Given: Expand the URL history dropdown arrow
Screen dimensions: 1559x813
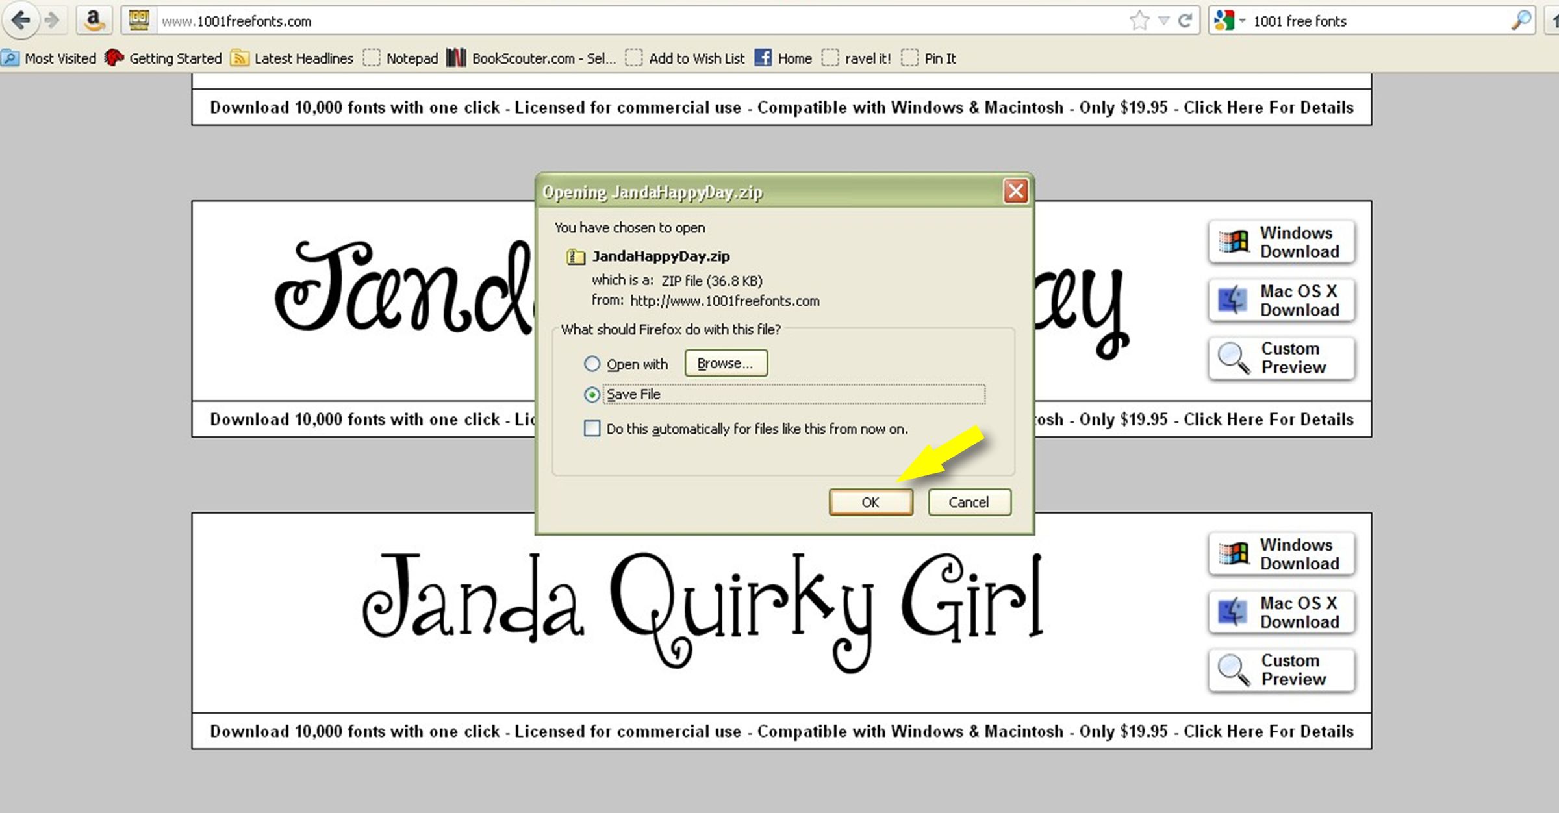Looking at the screenshot, I should click(x=1163, y=21).
